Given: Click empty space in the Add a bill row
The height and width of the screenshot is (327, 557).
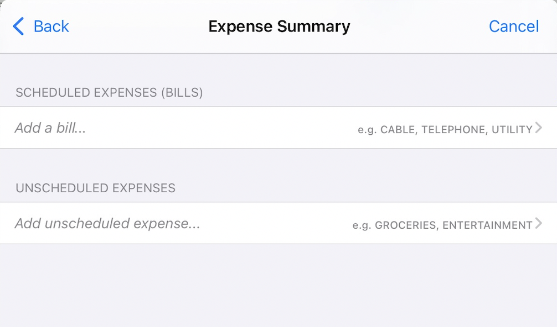Looking at the screenshot, I should point(221,128).
